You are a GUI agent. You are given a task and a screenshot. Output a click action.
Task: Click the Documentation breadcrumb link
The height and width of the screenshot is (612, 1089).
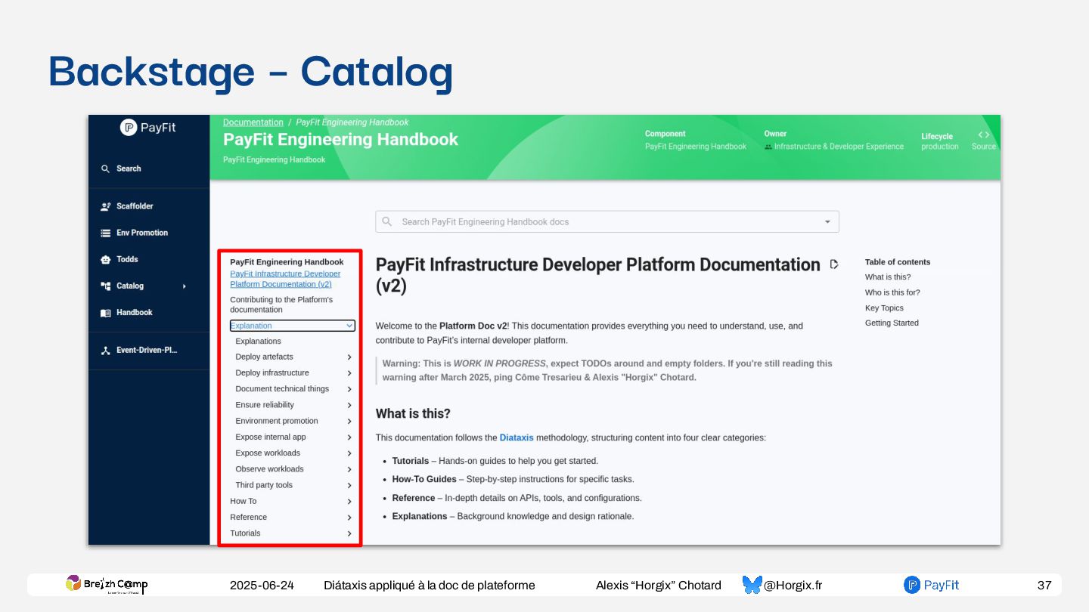pyautogui.click(x=253, y=122)
